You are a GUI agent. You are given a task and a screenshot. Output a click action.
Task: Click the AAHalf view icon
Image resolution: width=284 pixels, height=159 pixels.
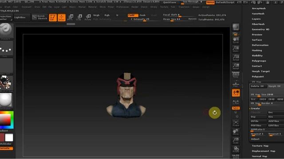[x=236, y=66]
